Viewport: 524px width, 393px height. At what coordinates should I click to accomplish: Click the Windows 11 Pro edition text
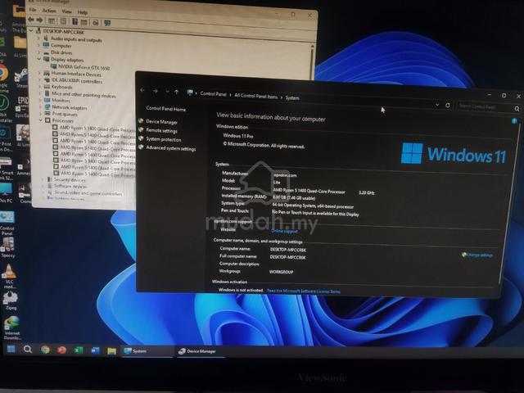[238, 136]
